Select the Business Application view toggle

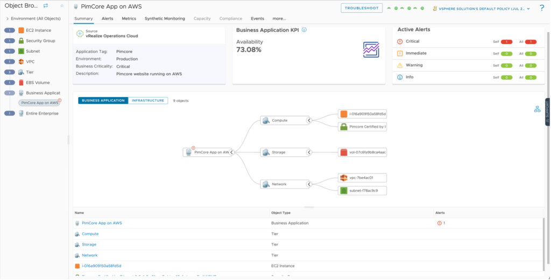coord(103,100)
